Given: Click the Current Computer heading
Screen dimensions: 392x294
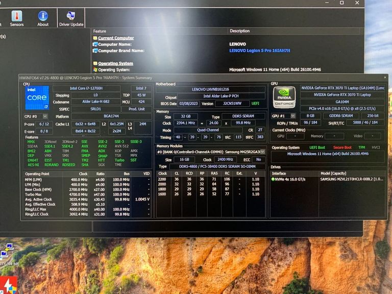Looking at the screenshot, I should [x=116, y=38].
